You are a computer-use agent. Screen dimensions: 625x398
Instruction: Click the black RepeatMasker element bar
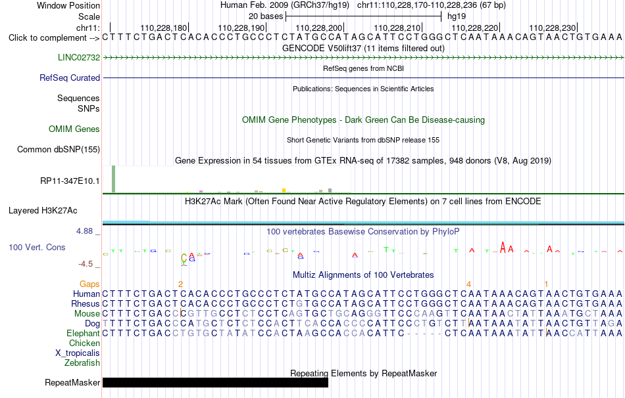[215, 382]
